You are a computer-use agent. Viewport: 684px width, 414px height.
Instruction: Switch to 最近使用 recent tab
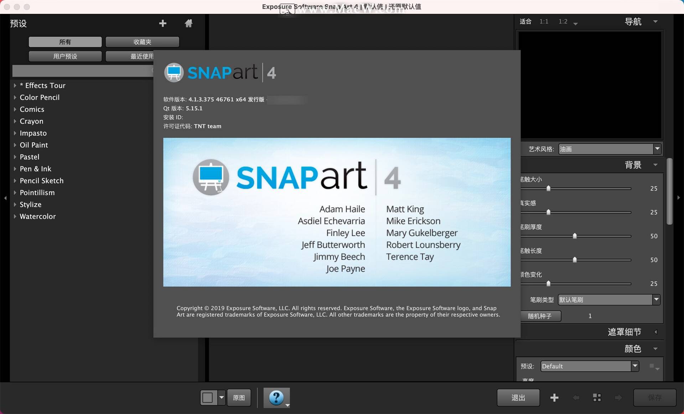130,56
